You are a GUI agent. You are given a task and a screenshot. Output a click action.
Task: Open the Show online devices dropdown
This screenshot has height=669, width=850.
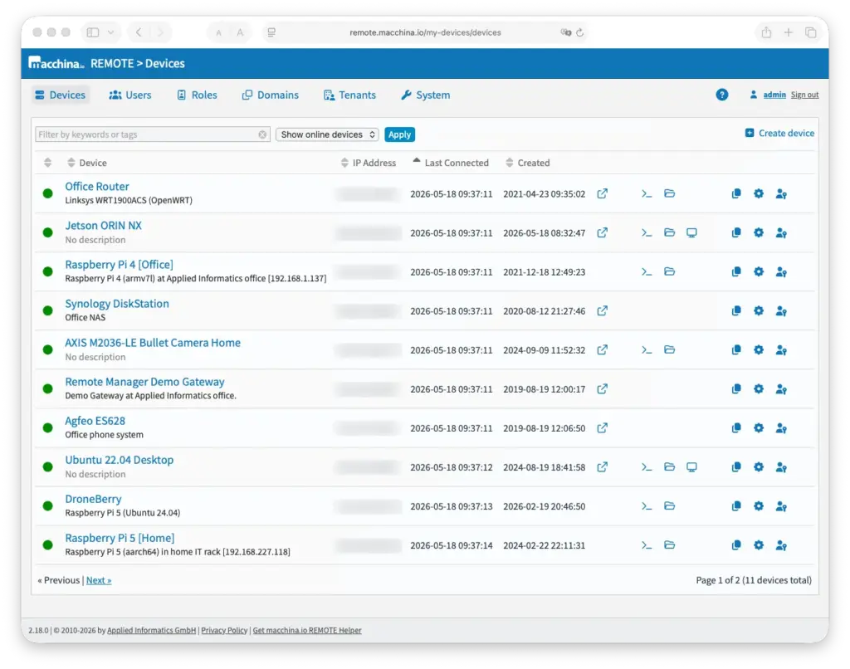click(327, 134)
